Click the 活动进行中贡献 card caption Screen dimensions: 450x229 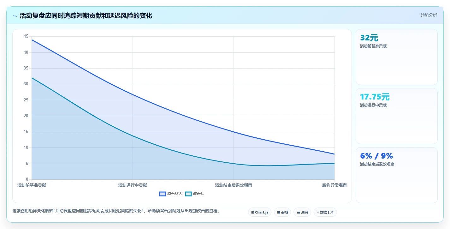coord(373,105)
